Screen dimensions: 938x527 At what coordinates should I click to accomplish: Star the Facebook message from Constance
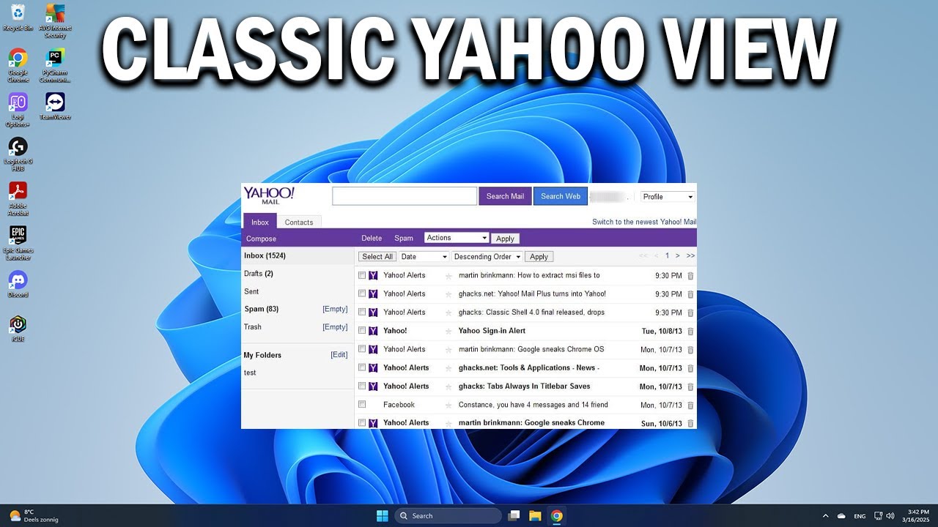pos(448,405)
